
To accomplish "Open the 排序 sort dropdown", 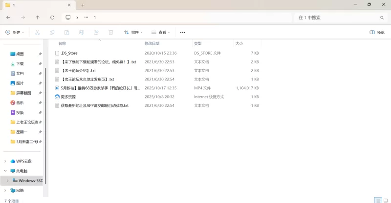I will click(x=133, y=32).
